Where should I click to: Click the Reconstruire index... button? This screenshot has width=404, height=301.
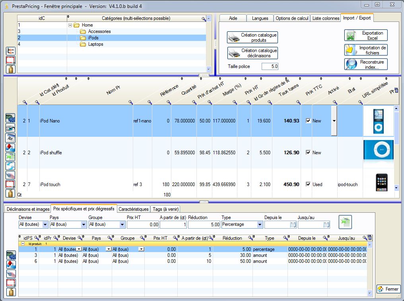(x=366, y=64)
